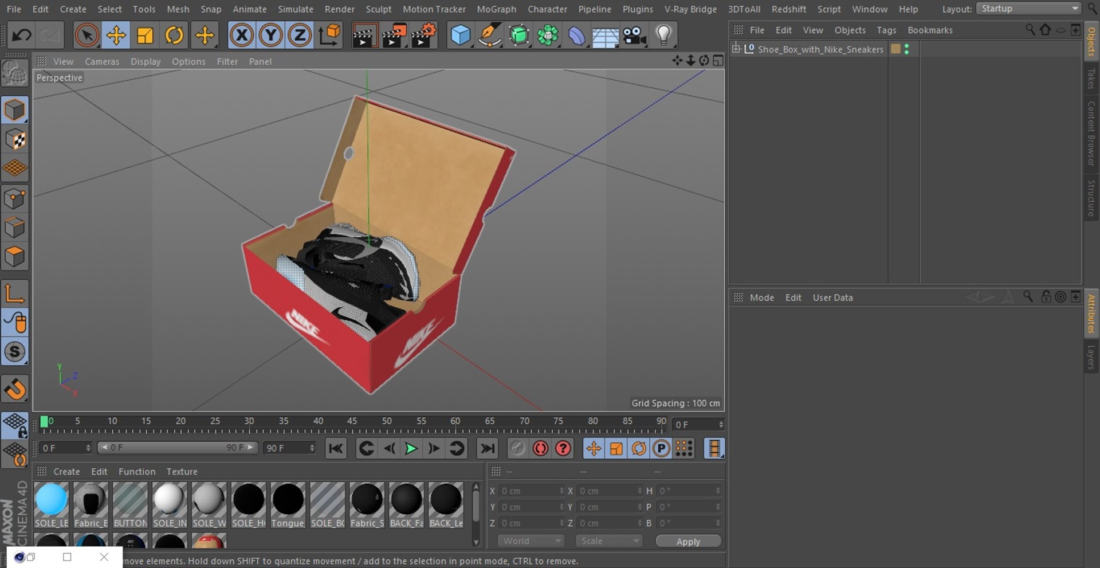Go to start of animation
Screen dimensions: 1100x568
pos(336,448)
